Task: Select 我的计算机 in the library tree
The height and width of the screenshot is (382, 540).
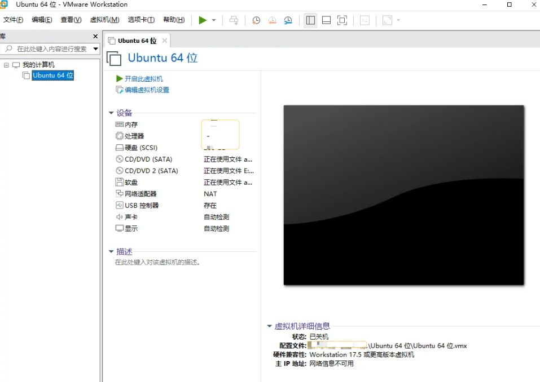Action: point(38,65)
